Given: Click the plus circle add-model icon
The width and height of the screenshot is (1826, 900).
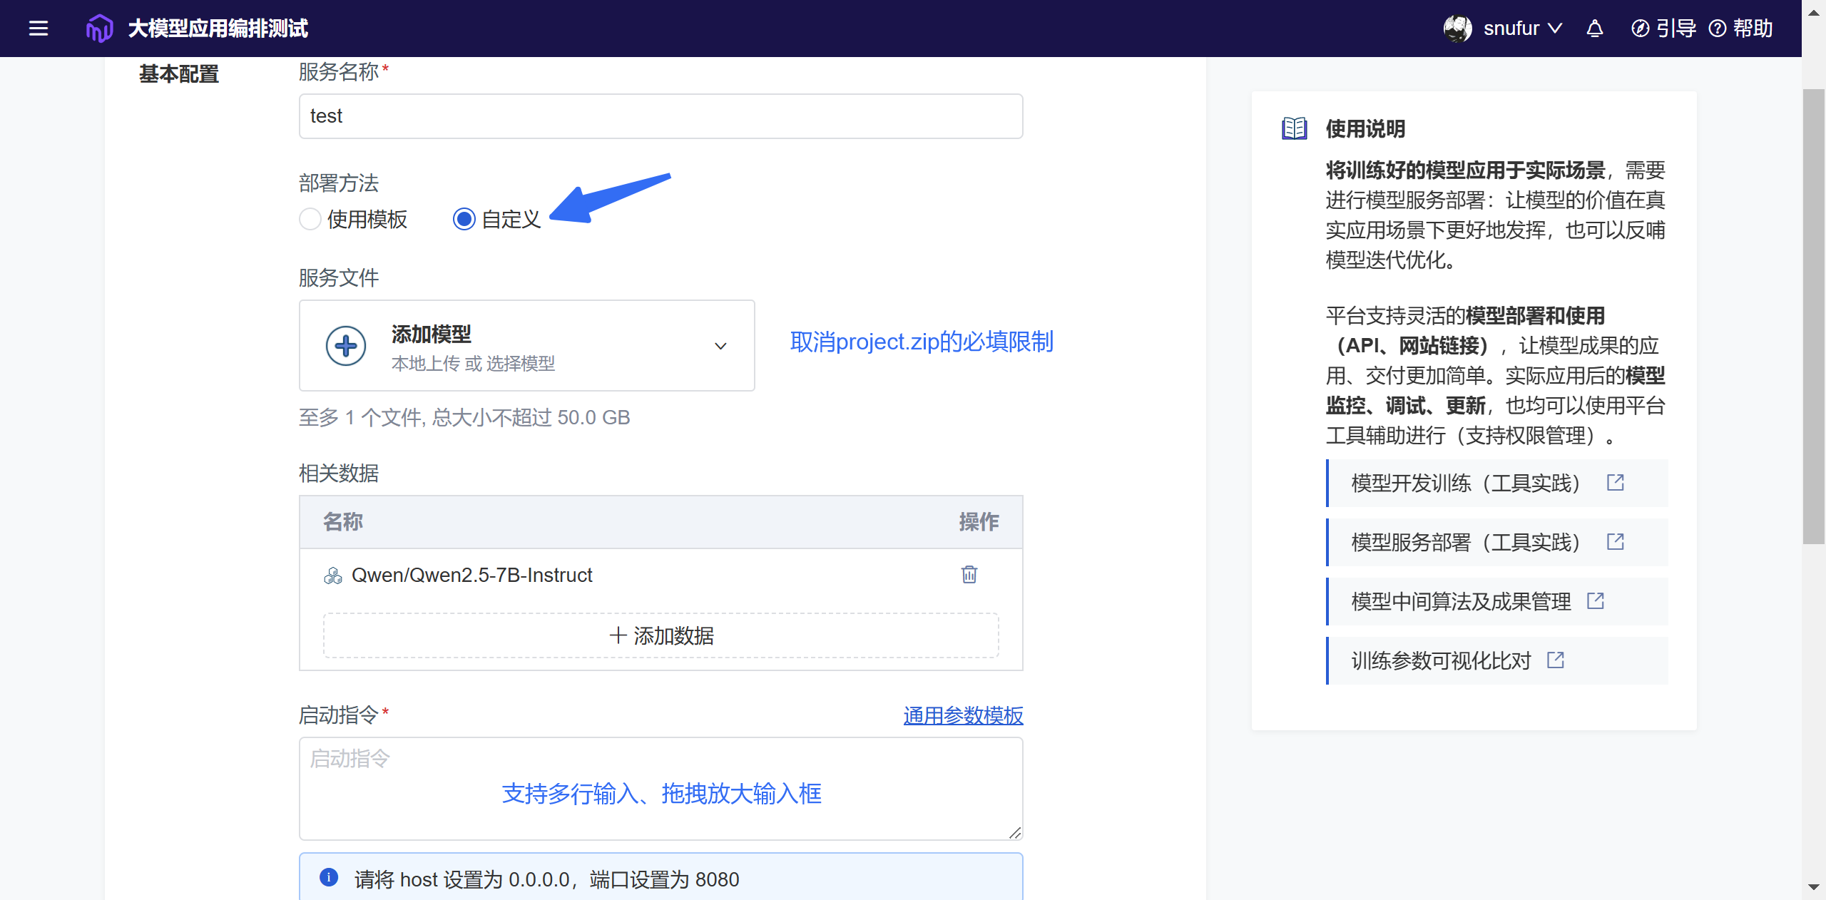Looking at the screenshot, I should pyautogui.click(x=346, y=346).
